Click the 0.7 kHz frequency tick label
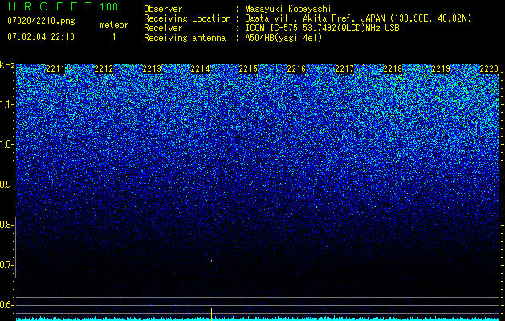The image size is (505, 321). (x=6, y=265)
